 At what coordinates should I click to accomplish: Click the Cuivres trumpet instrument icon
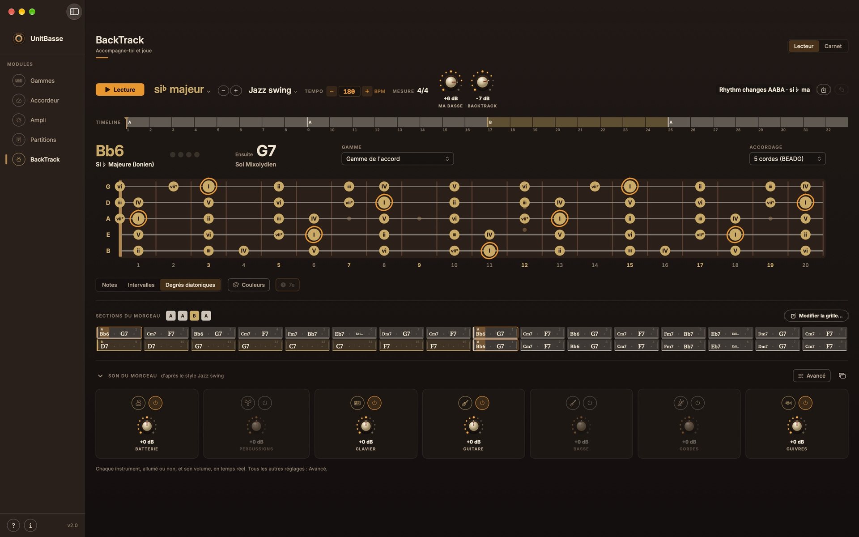tap(788, 403)
